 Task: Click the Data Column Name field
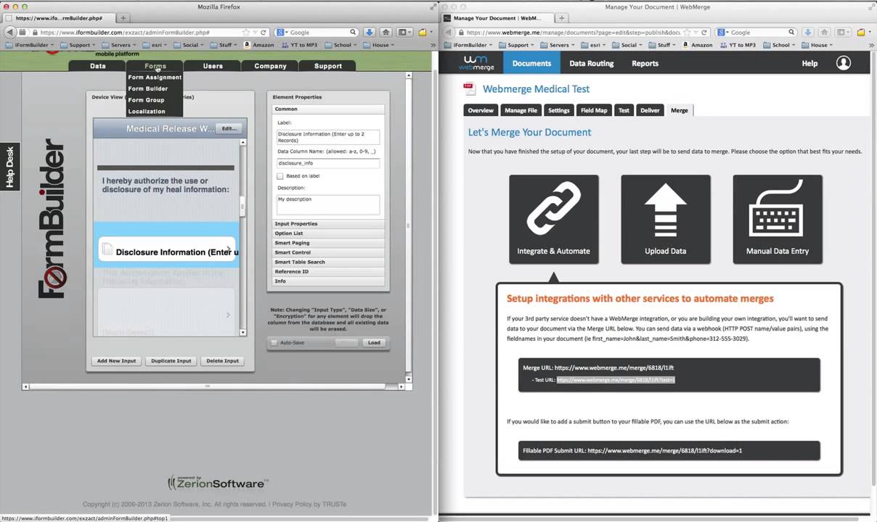coord(328,163)
